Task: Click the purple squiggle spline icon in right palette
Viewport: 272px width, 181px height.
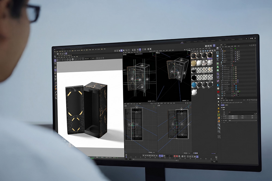Action: pos(218,81)
